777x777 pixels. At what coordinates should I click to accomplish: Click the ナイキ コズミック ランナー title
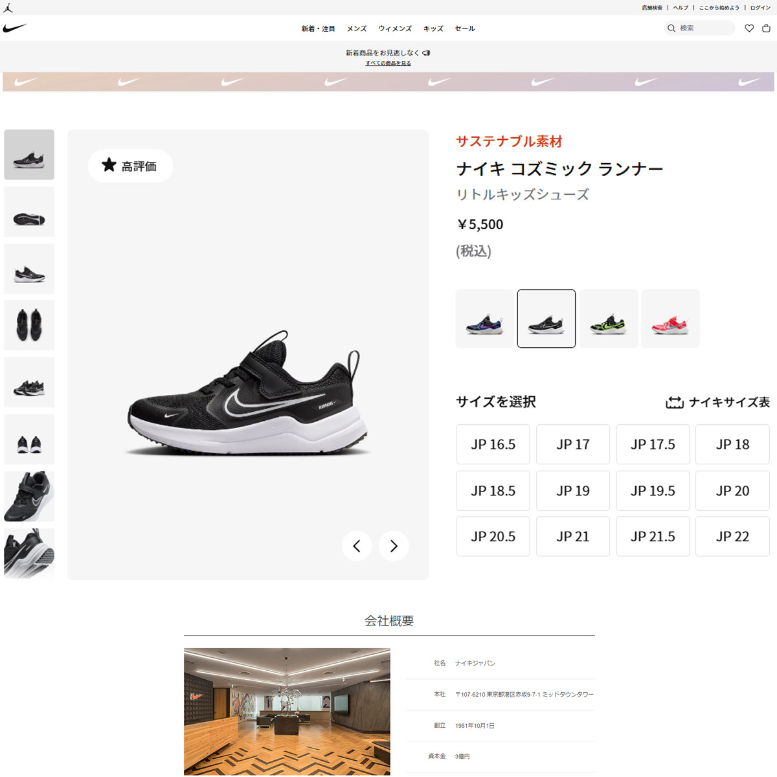pyautogui.click(x=560, y=169)
